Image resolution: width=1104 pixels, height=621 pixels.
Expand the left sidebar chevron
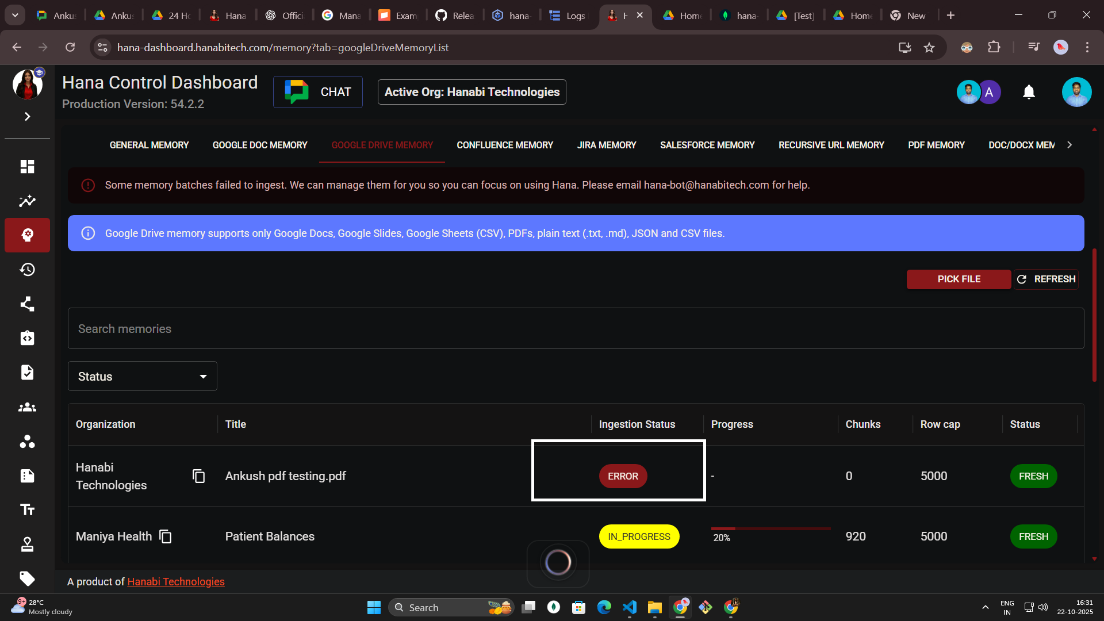click(x=27, y=117)
